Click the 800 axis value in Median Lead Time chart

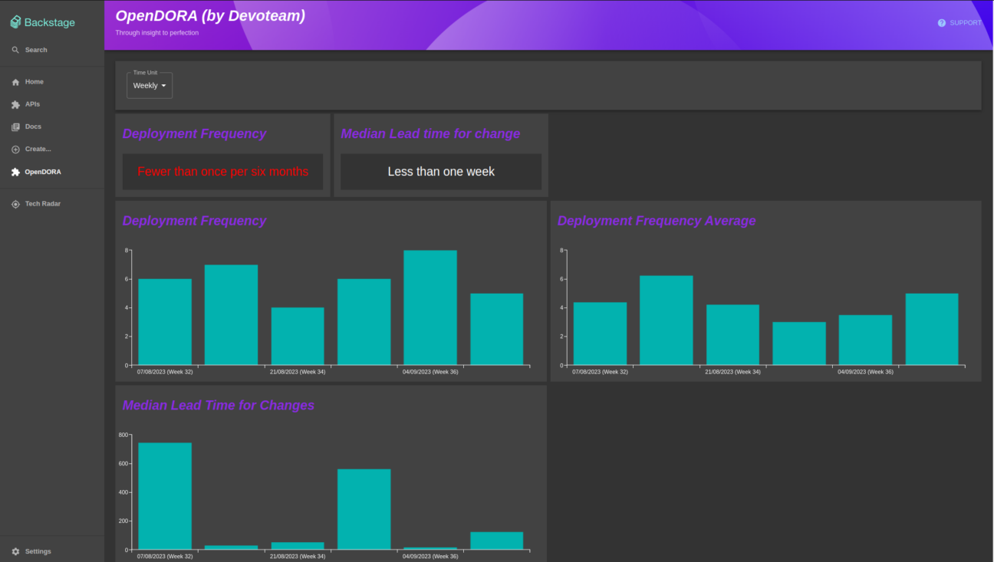point(123,435)
